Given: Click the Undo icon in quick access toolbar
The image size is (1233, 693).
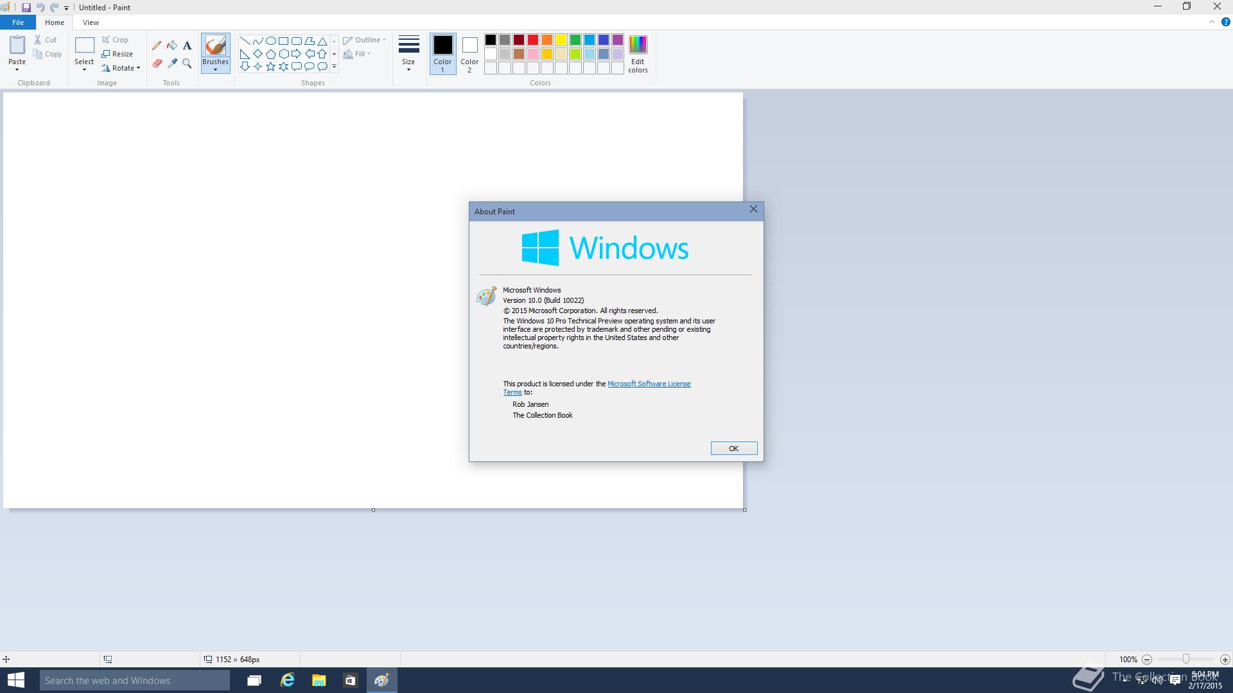Looking at the screenshot, I should tap(40, 8).
